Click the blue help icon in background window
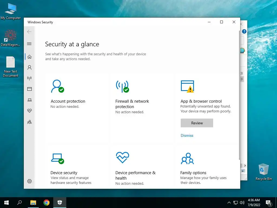The height and width of the screenshot is (208, 277). (244, 31)
